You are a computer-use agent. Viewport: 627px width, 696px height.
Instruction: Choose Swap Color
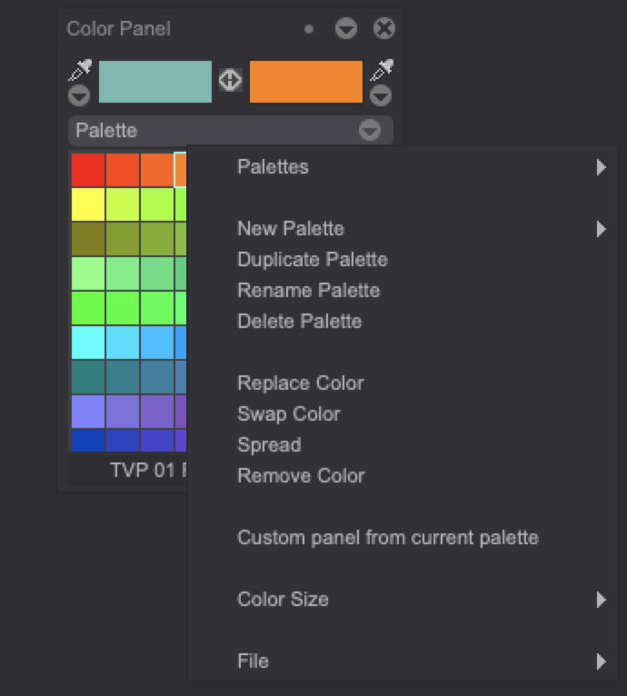pos(403,414)
